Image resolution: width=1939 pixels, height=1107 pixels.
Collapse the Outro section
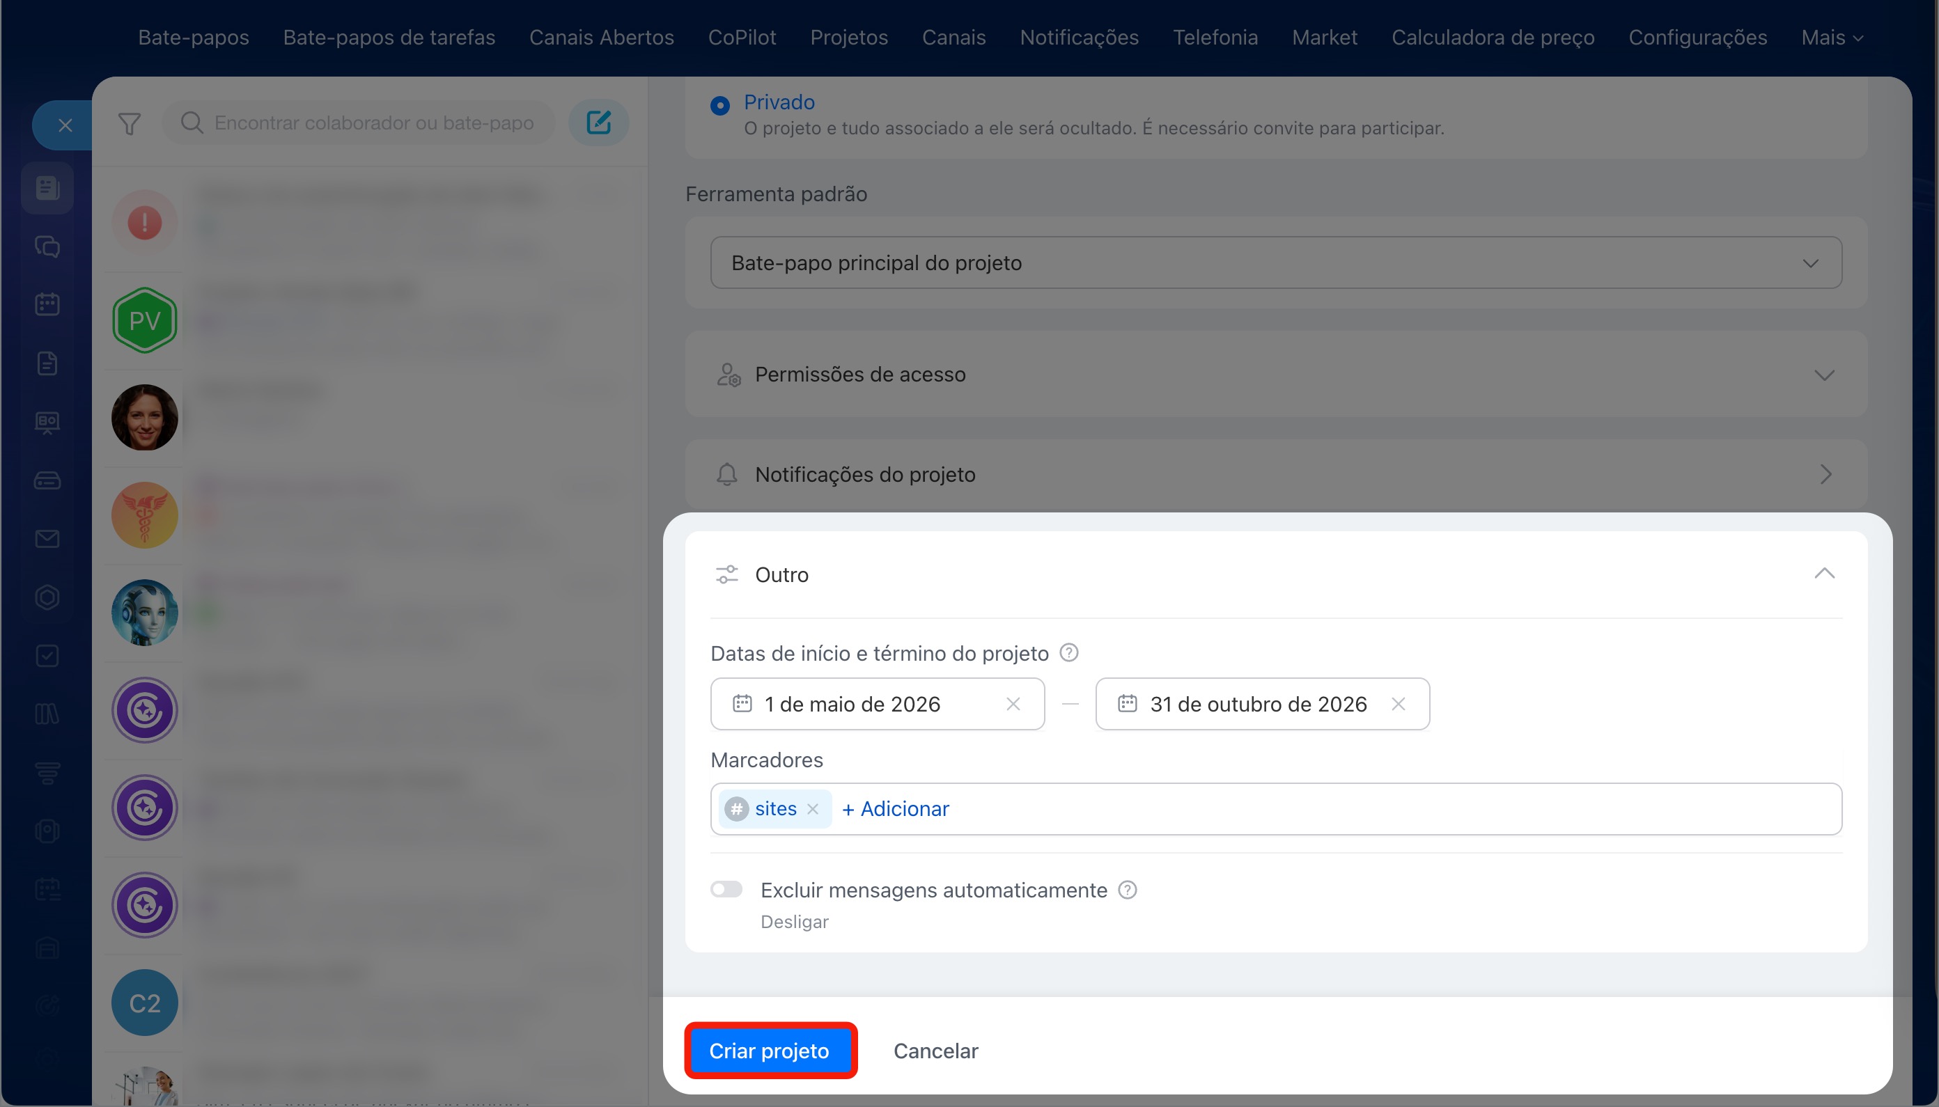point(1824,574)
